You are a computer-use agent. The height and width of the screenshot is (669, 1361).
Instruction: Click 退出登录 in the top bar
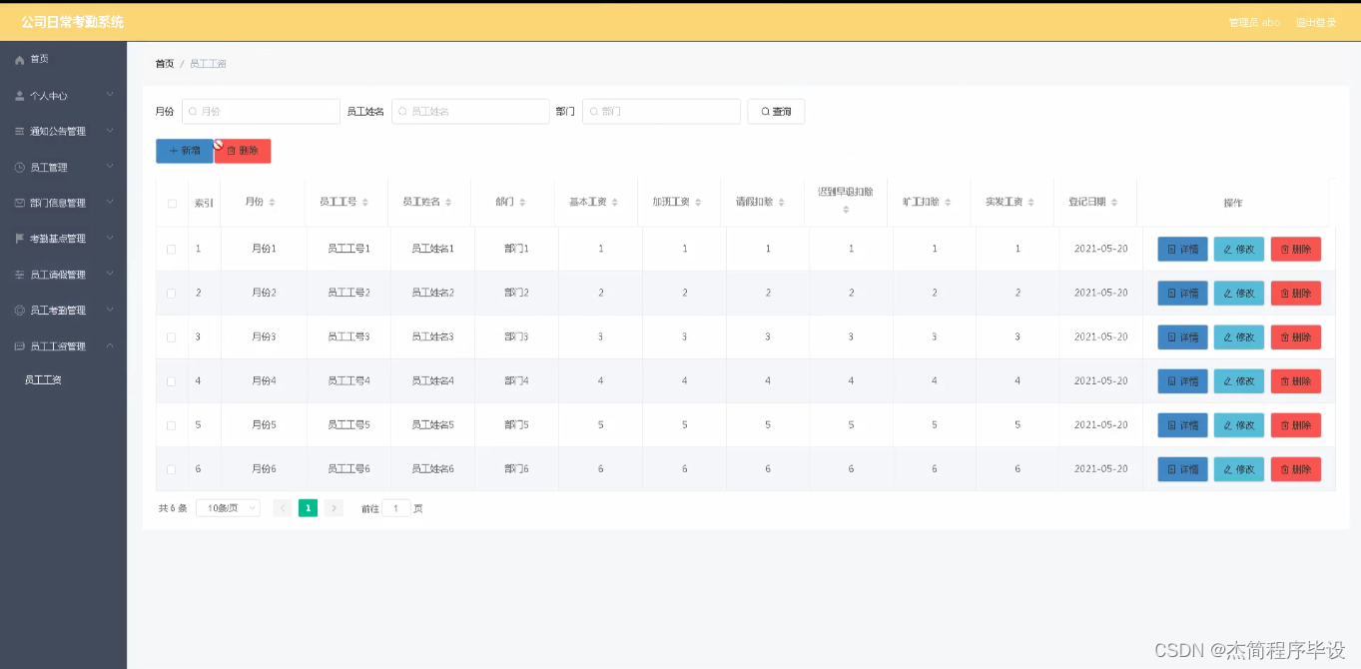[1316, 21]
